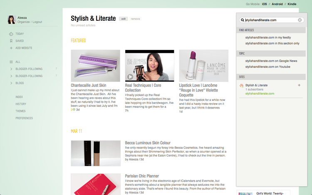This screenshot has width=312, height=195.
Task: Open the Kindle mobile link
Action: pyautogui.click(x=292, y=4)
